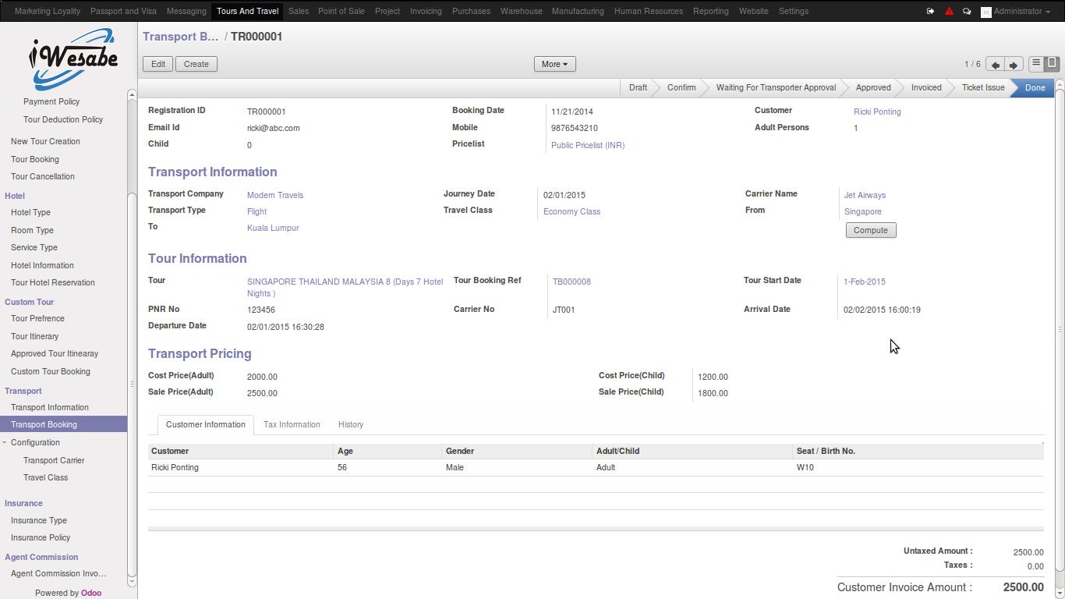Viewport: 1065px width, 599px height.
Task: Open tour booking ref TB000008
Action: pos(571,282)
